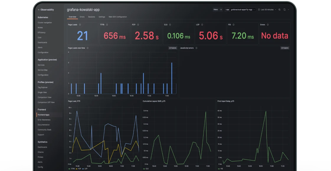Open Kubernetes Dashboards in the sidebar
This screenshot has width=331, height=171.
(x=42, y=43)
